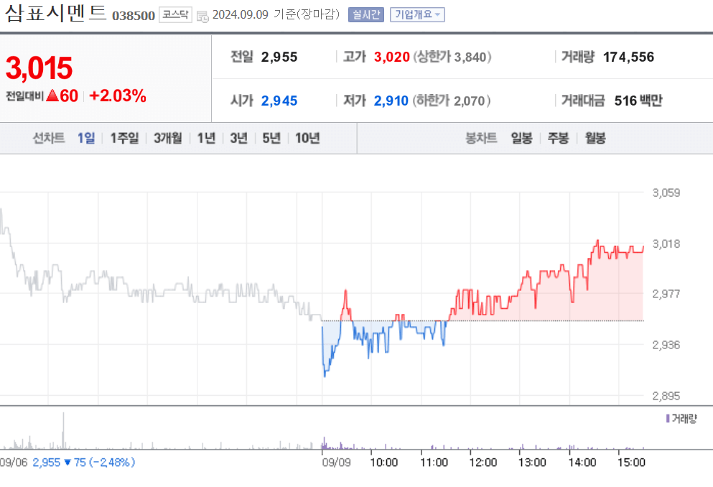The height and width of the screenshot is (487, 713).
Task: Click the stock name 삼표시멘트
Action: [x=55, y=13]
